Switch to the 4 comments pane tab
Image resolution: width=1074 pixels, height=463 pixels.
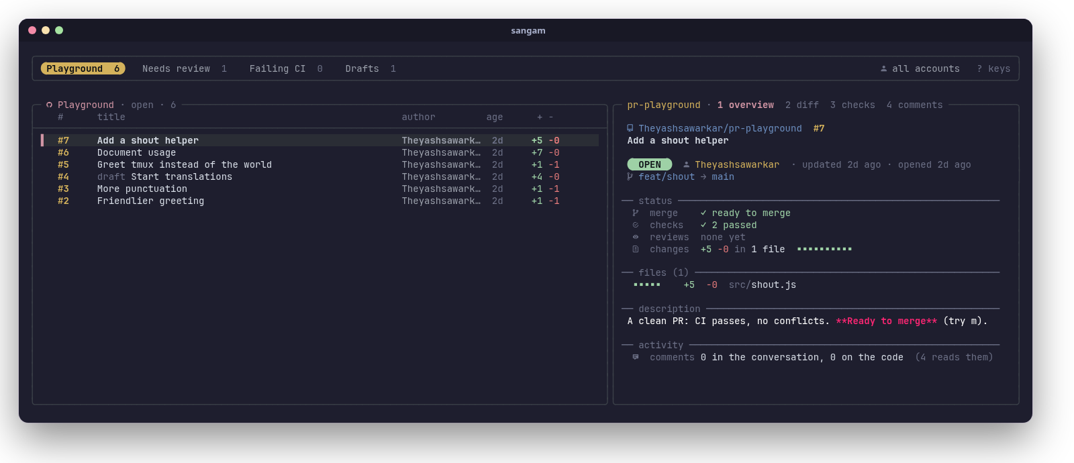(914, 105)
